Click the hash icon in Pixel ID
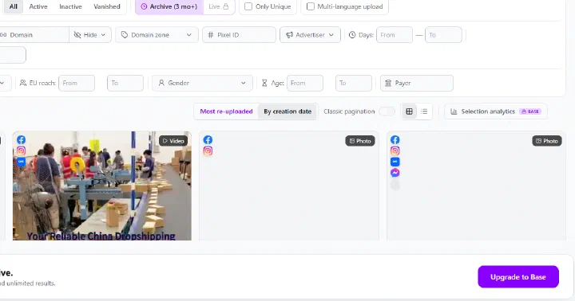Screen dimensions: 575x301 click(211, 35)
